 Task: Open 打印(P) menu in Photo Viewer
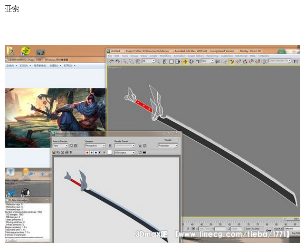[25, 66]
